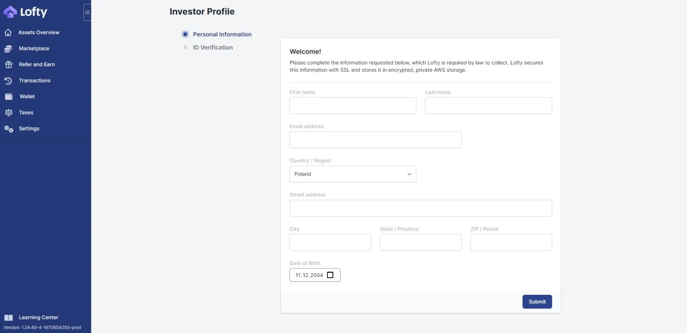Collapse the sidebar with double chevron
The height and width of the screenshot is (333, 687).
tap(87, 12)
